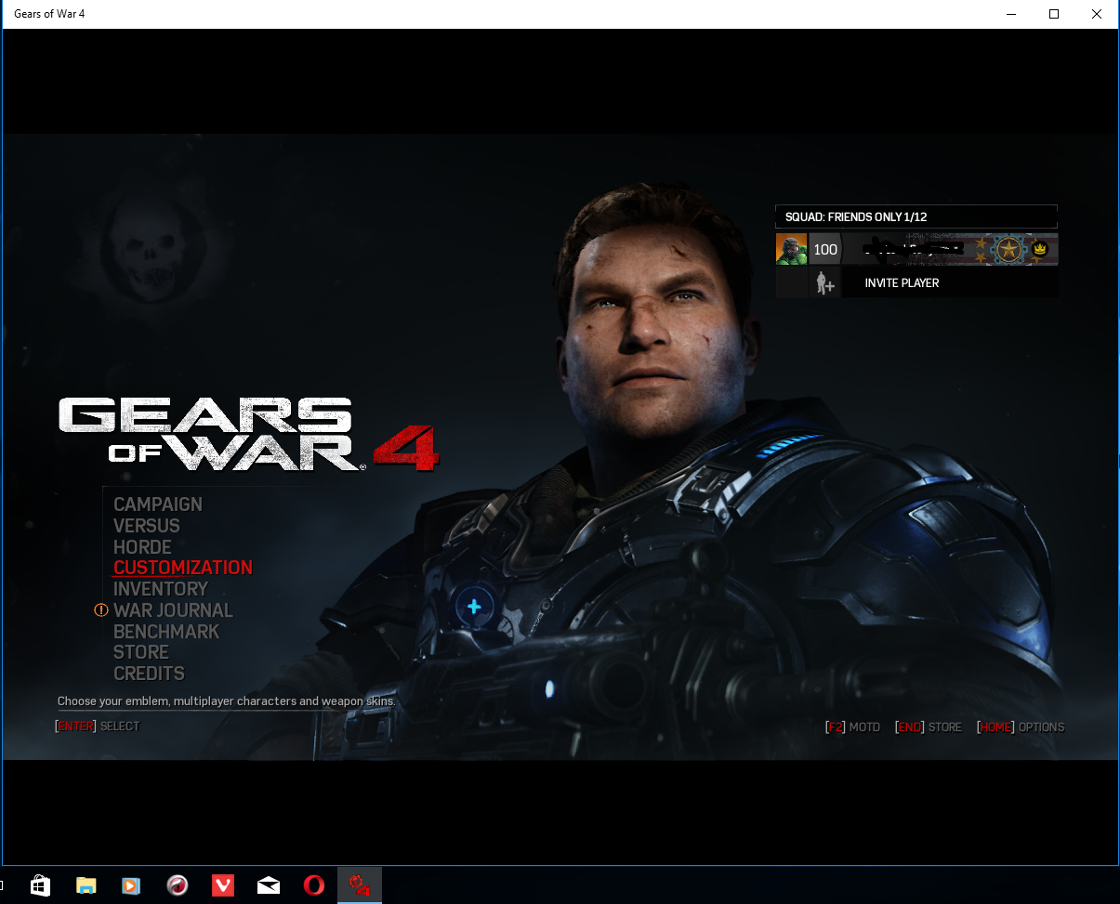Select Versus from the main menu

146,525
